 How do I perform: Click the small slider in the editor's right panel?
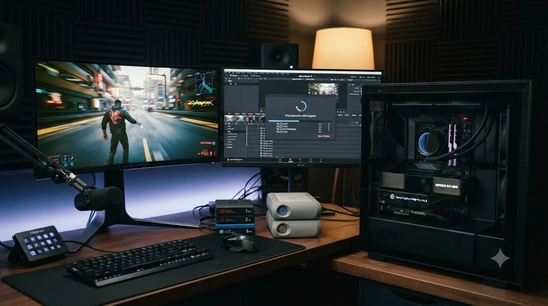pyautogui.click(x=354, y=123)
